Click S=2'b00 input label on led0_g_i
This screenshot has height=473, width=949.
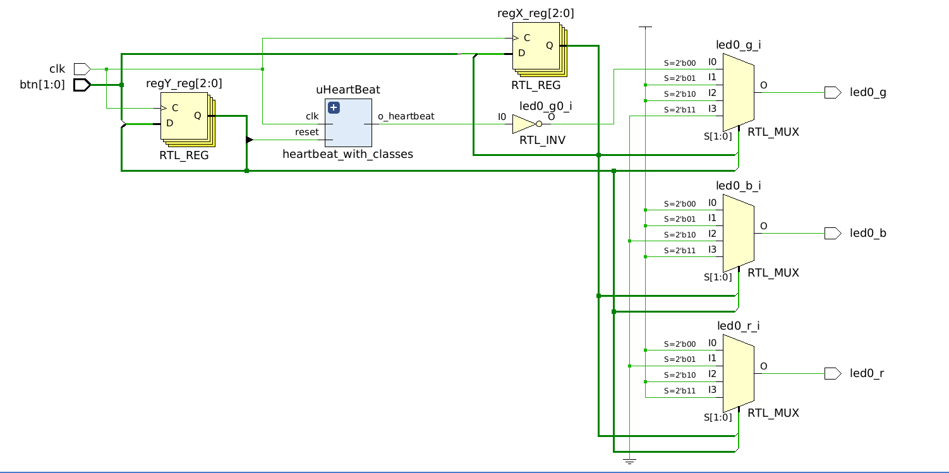(680, 63)
